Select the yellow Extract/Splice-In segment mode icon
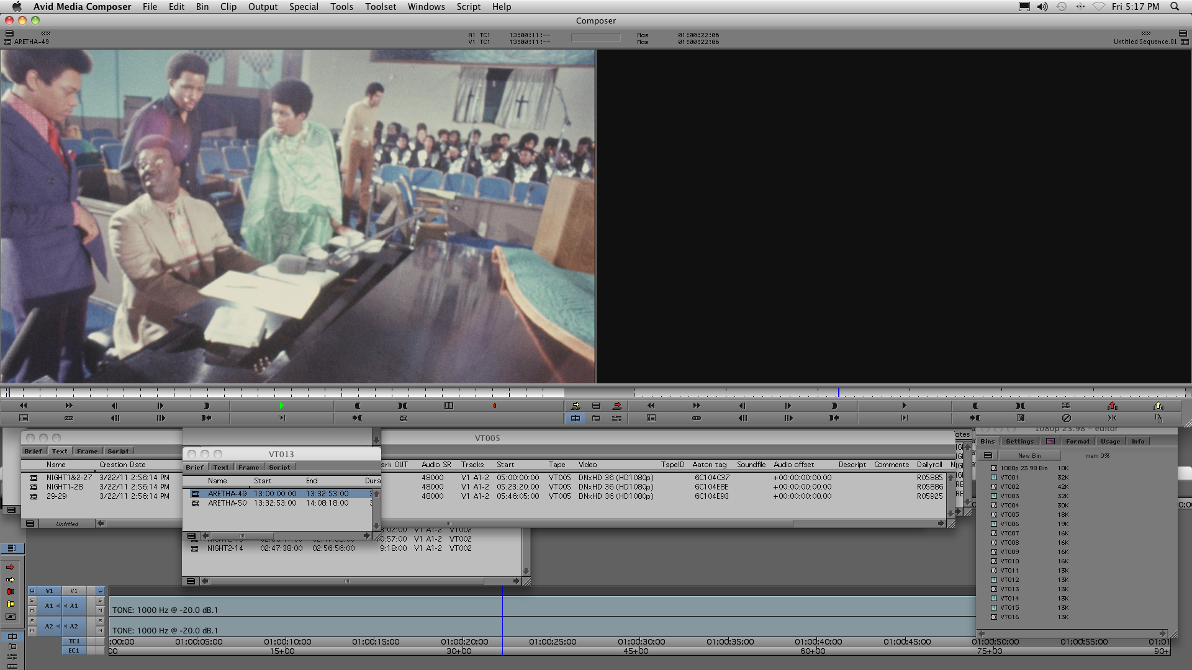1192x670 pixels. 11,604
